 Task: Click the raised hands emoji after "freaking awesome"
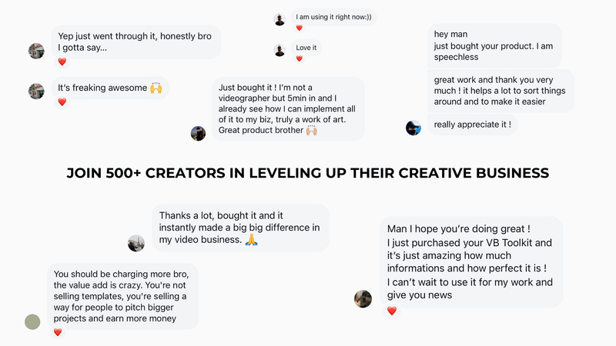156,88
